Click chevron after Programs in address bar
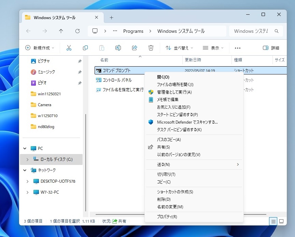295x237 pixels. point(150,31)
